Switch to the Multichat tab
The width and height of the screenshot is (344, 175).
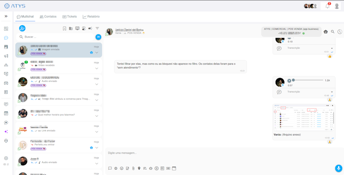[x=25, y=16]
